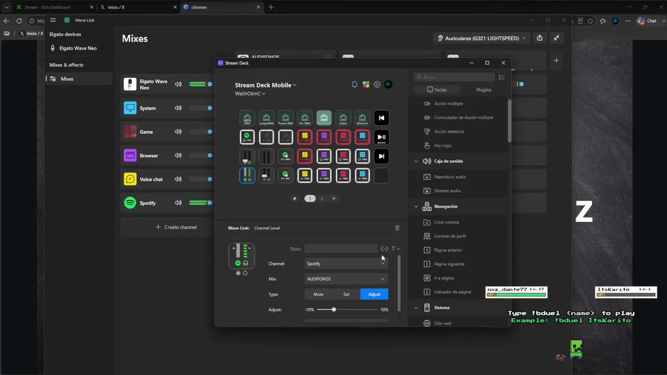Delete the Wave Link Channel Level action

tap(398, 228)
